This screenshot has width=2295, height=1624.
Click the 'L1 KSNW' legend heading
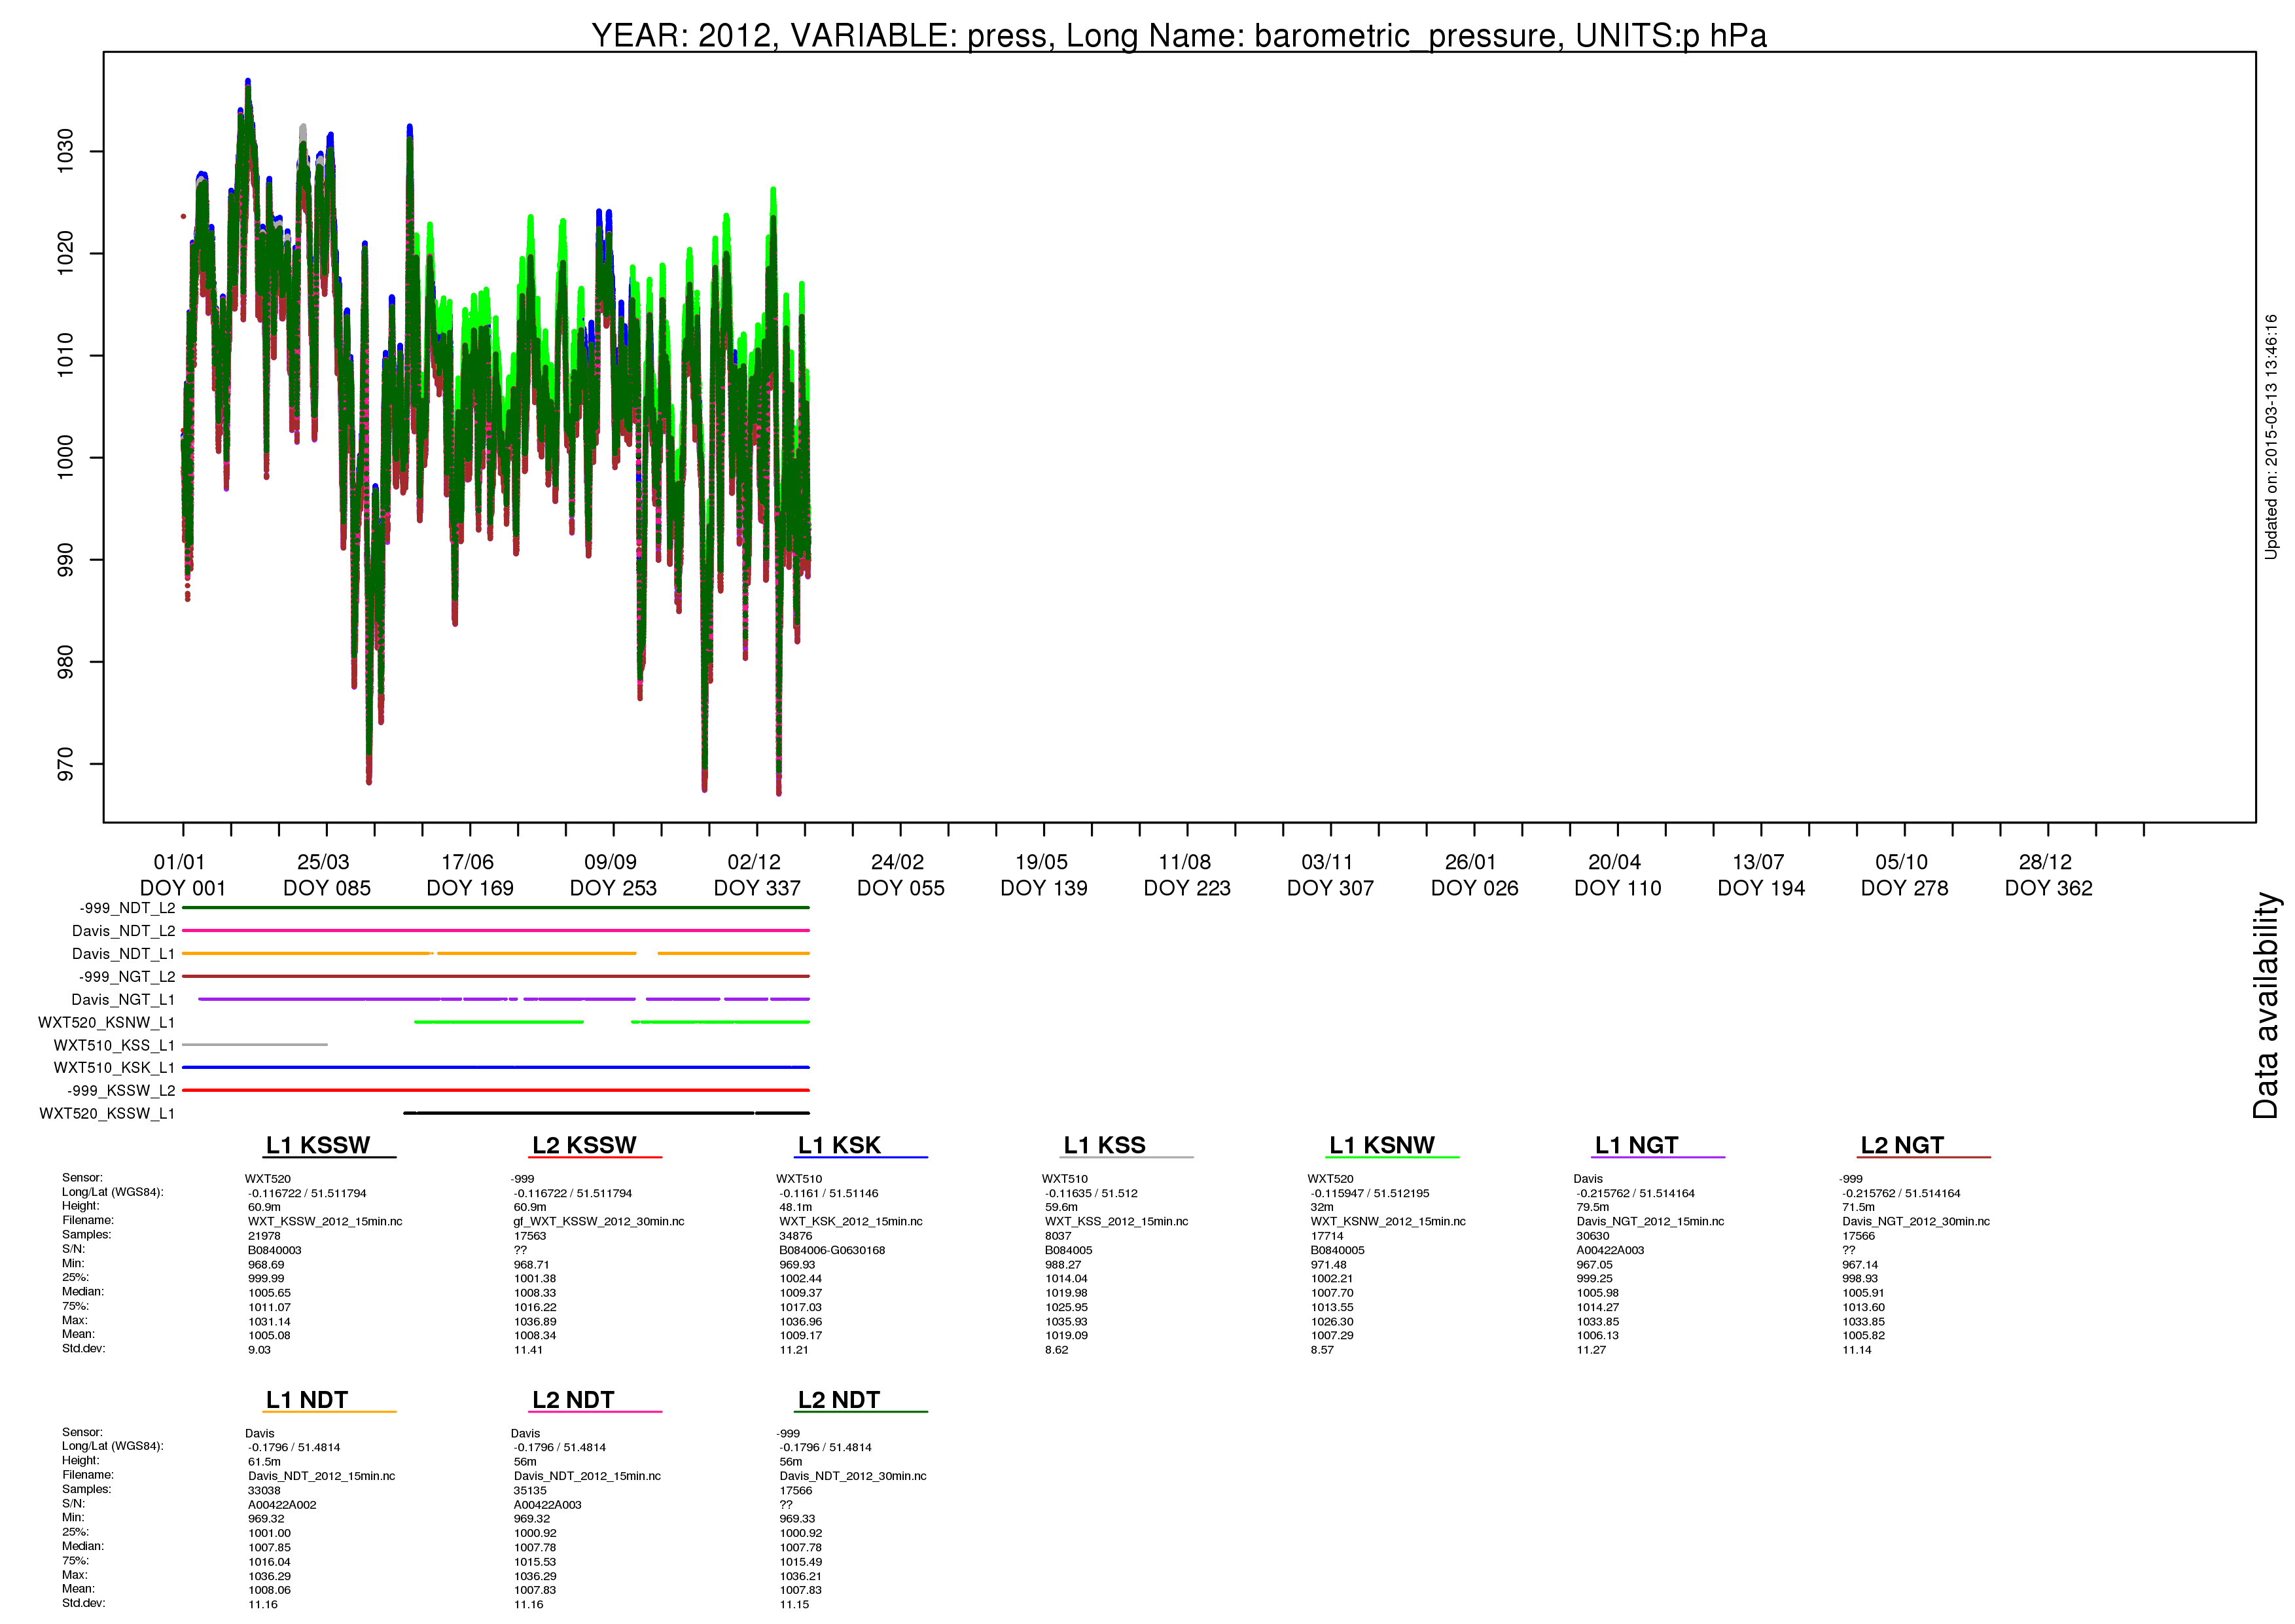pyautogui.click(x=1381, y=1146)
